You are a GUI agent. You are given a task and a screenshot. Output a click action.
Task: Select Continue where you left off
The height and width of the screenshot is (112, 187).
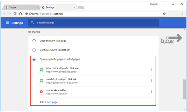[34, 50]
